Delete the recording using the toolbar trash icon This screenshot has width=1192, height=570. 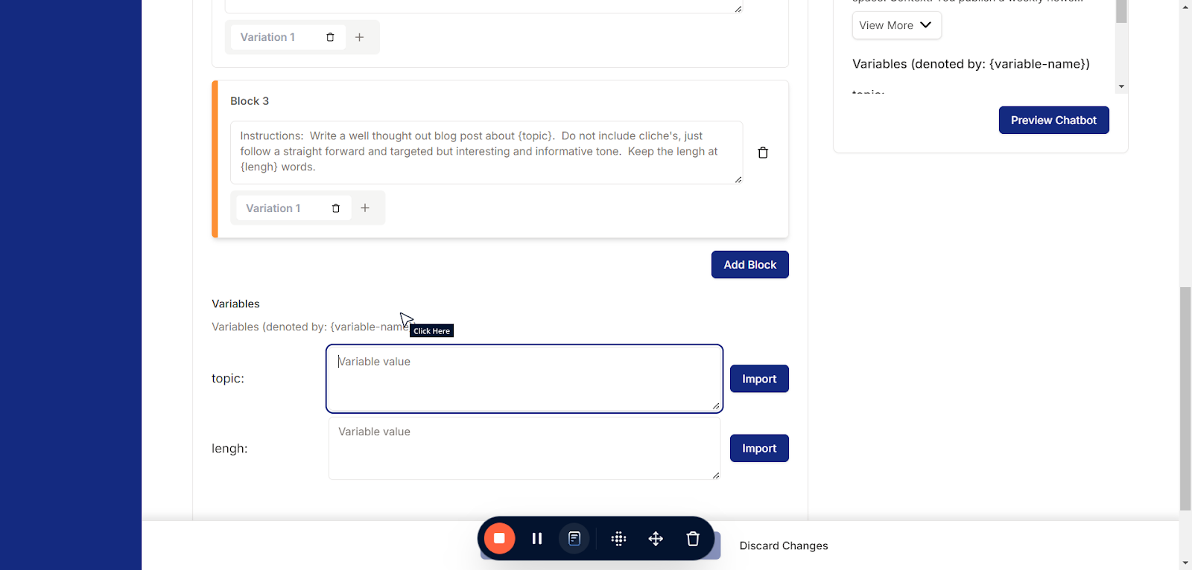pyautogui.click(x=693, y=539)
